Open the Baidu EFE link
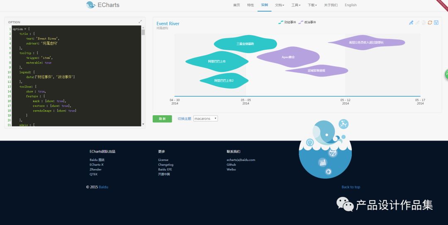Screen dimensions: 448x225 [x=165, y=169]
